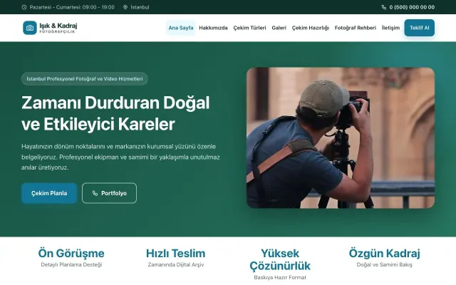Click the Yüksek Çözünürlük heading
Image resolution: width=456 pixels, height=285 pixels.
click(x=280, y=259)
